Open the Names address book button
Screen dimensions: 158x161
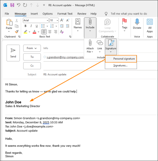78,25
